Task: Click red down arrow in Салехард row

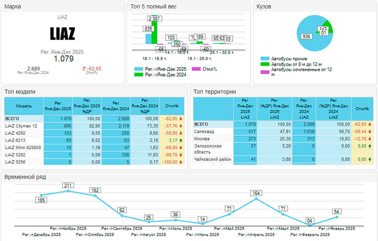Action: point(372,132)
